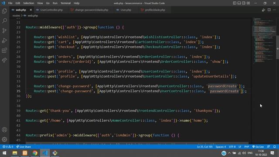The height and width of the screenshot is (157, 279).
Task: Click the VS Code logo in title bar
Action: click(3, 3)
